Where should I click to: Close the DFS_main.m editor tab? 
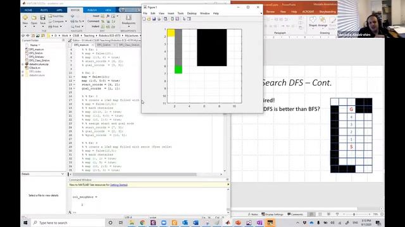pyautogui.click(x=92, y=45)
